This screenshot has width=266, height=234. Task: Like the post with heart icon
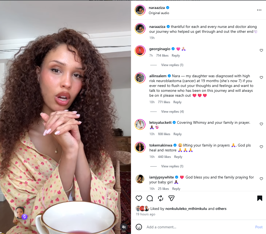pyautogui.click(x=139, y=198)
